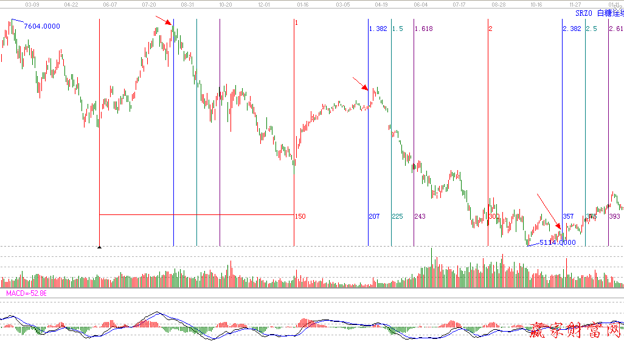Screen dimensions: 624x345
Task: Click the red arrow beside the 1.382 line
Action: coord(361,84)
